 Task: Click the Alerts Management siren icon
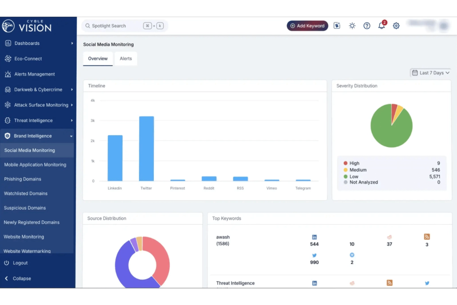pyautogui.click(x=8, y=74)
